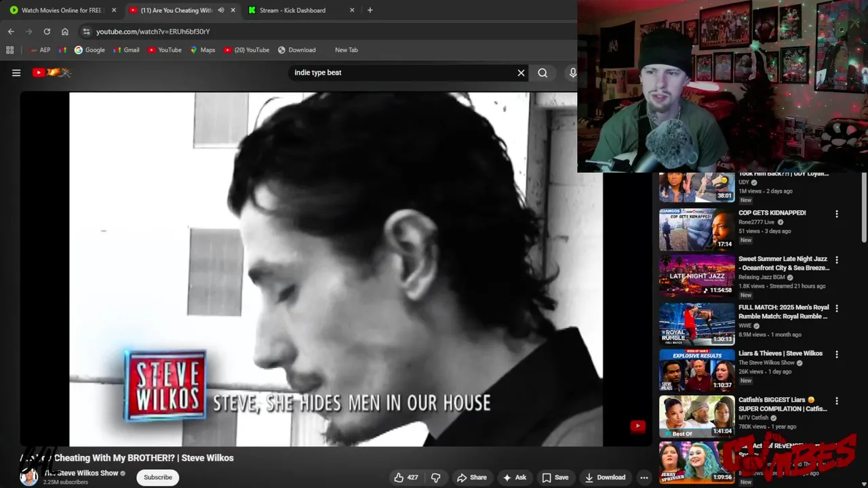Open FULL MATCH: 2025 Men's Royal title
Screen dimensions: 868x488
pos(783,312)
